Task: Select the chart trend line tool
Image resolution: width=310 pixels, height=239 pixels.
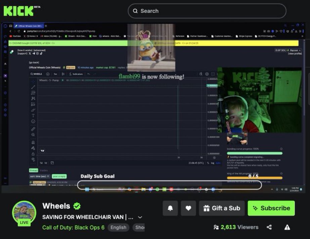Action: tap(33, 87)
